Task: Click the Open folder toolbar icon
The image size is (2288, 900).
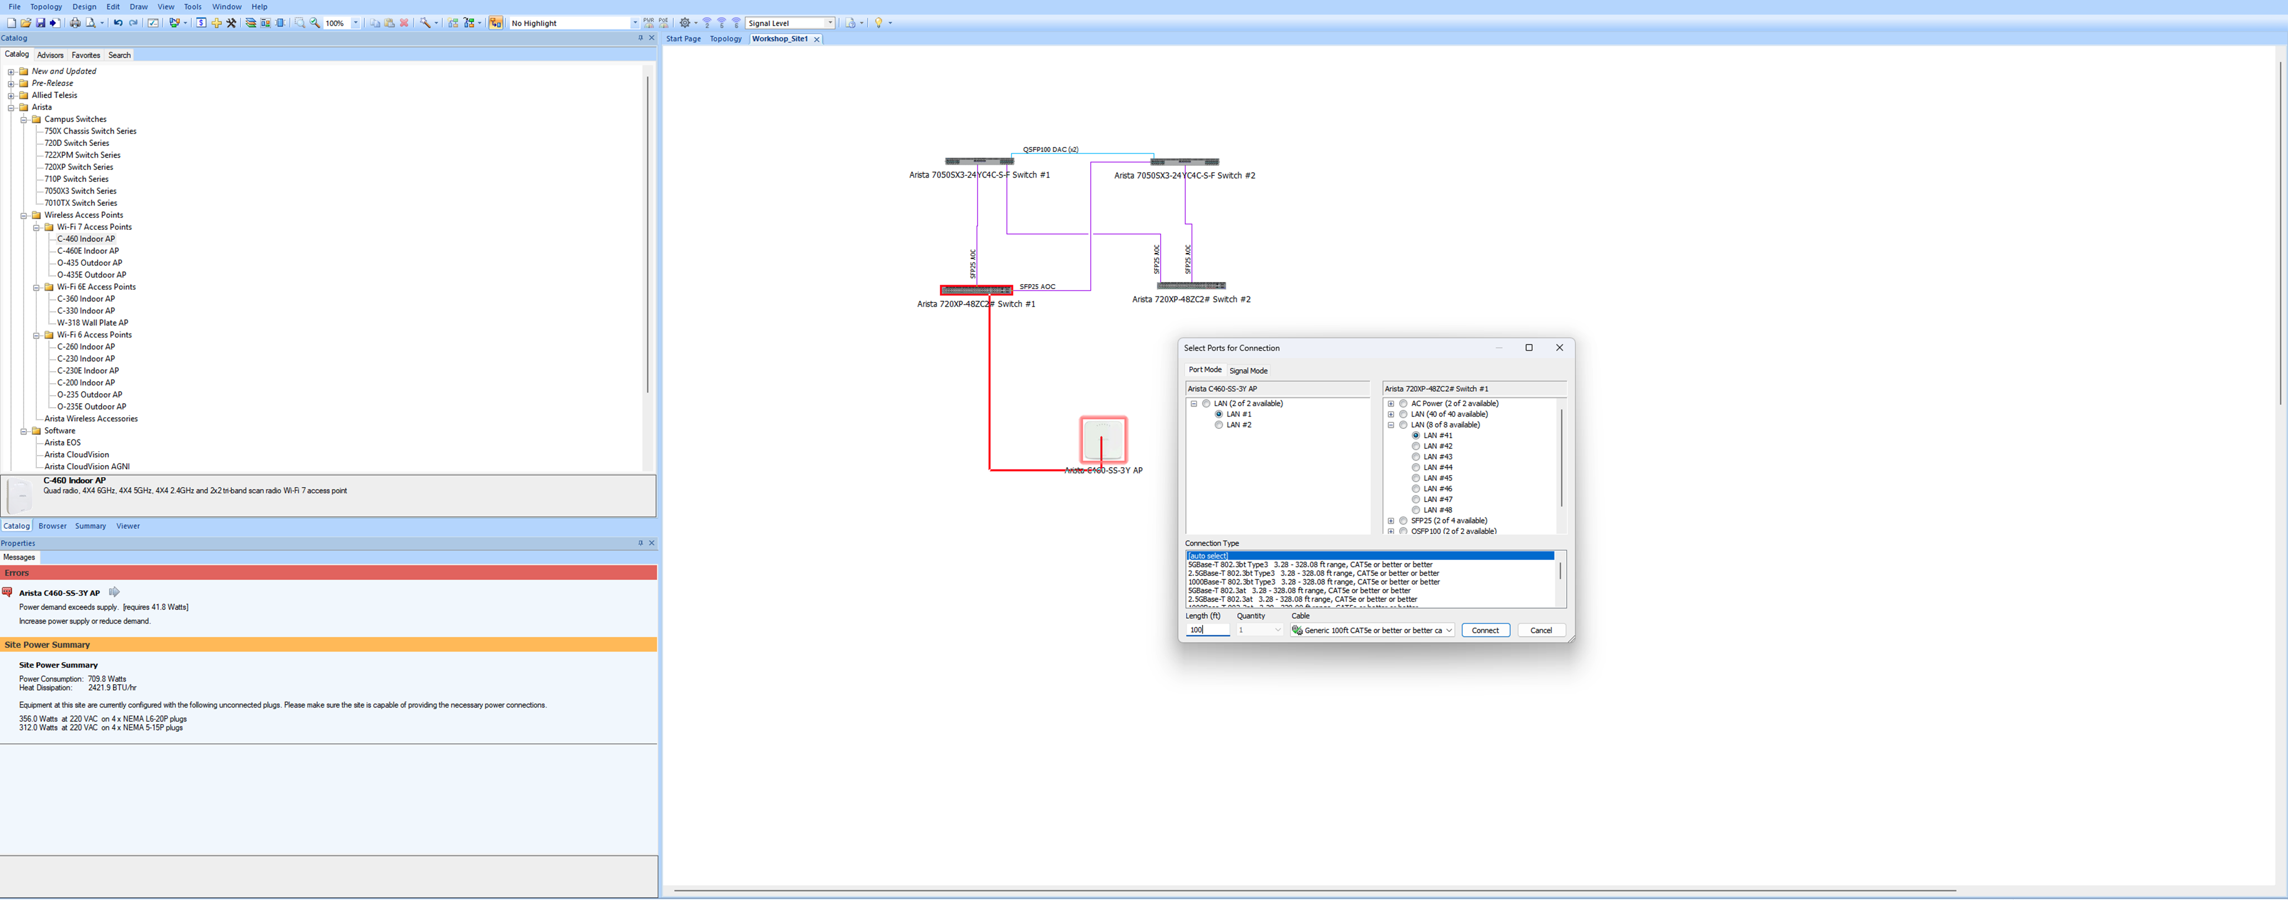Action: [26, 23]
